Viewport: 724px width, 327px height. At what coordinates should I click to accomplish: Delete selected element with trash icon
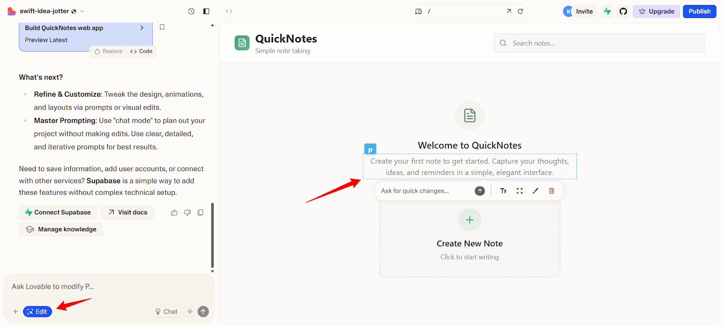pyautogui.click(x=552, y=191)
